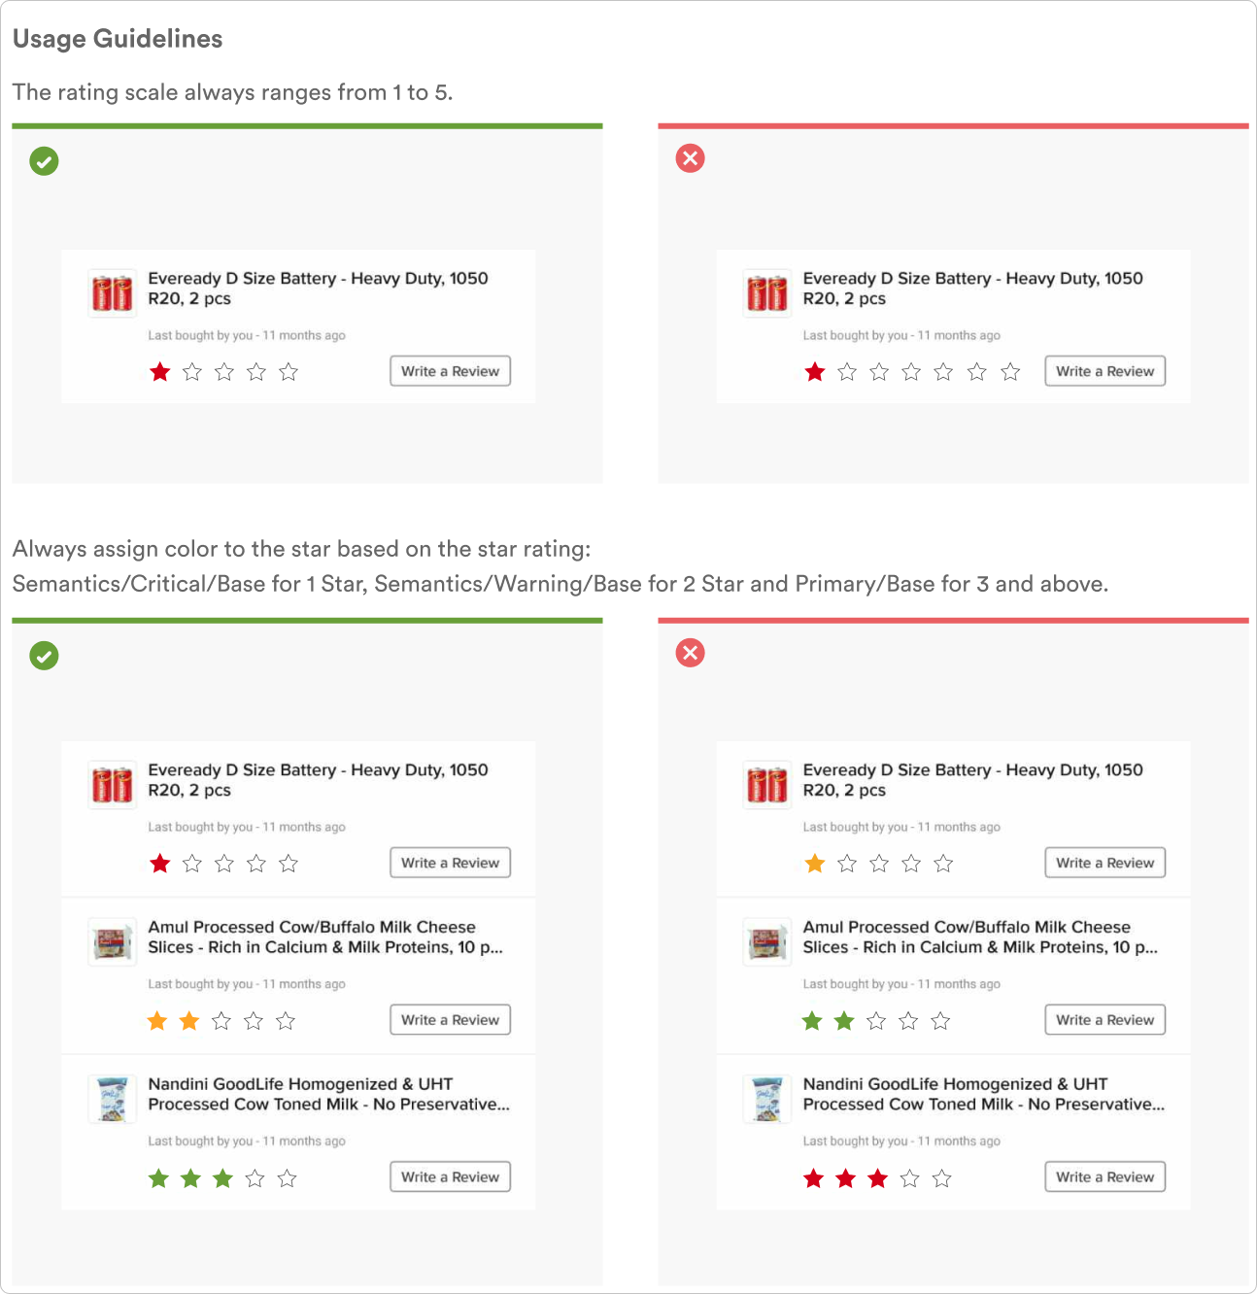Viewport: 1257px width, 1294px height.
Task: Click green checkmark icon above bottom-left card list
Action: coord(44,656)
